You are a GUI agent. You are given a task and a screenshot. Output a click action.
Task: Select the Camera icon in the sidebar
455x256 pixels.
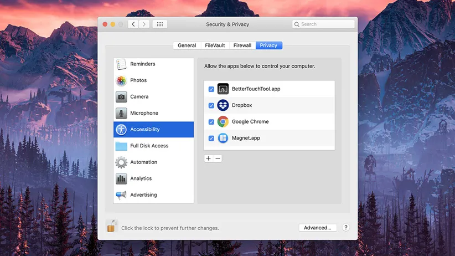coord(121,97)
